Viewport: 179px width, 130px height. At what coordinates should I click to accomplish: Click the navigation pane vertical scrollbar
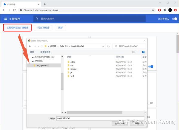62,81
